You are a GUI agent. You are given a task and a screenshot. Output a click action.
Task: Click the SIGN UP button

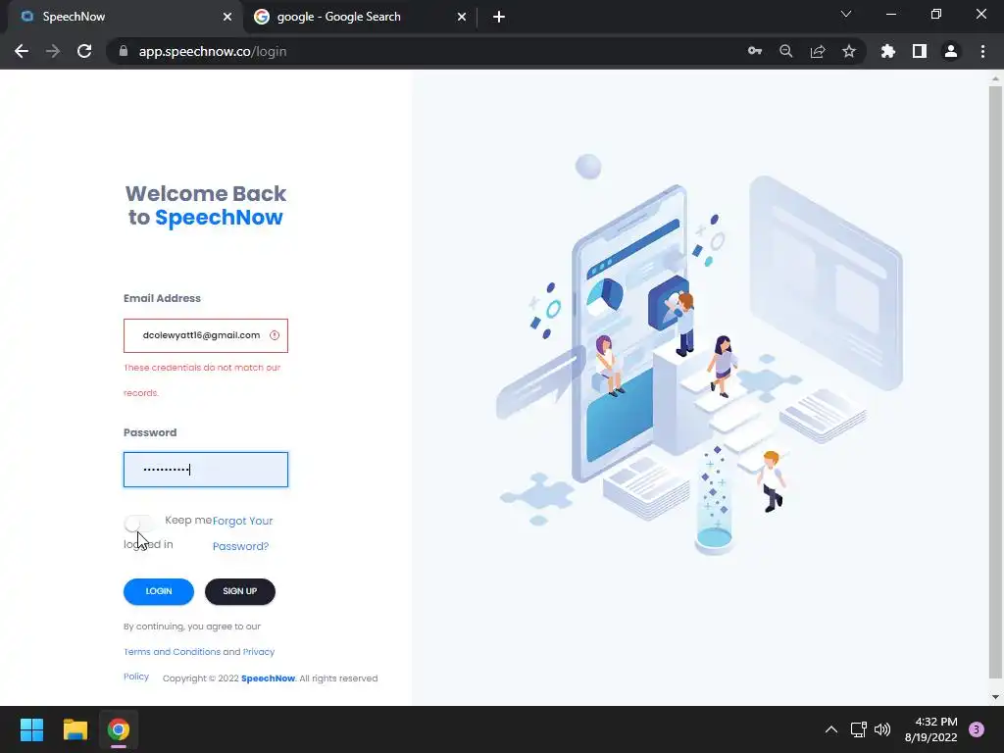[240, 591]
